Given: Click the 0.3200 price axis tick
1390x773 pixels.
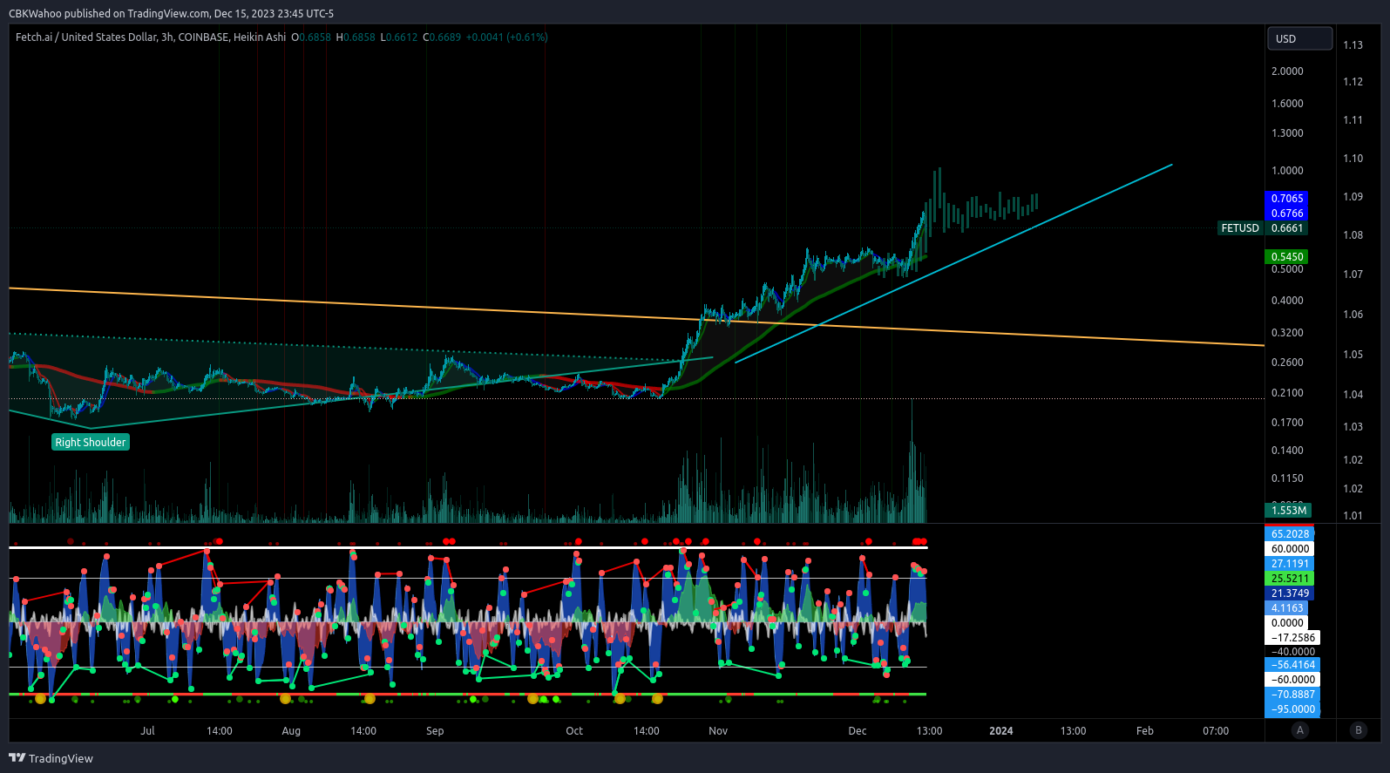Looking at the screenshot, I should pyautogui.click(x=1287, y=333).
